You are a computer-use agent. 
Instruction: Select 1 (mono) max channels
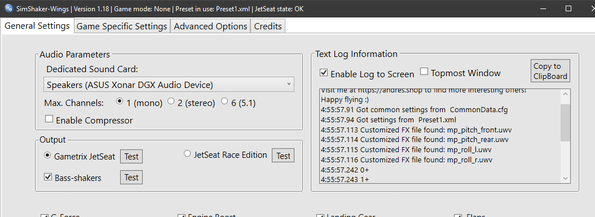[x=120, y=101]
